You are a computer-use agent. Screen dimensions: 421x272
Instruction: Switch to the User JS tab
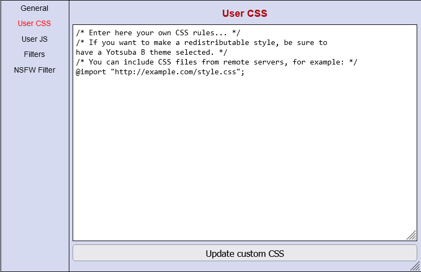(34, 39)
